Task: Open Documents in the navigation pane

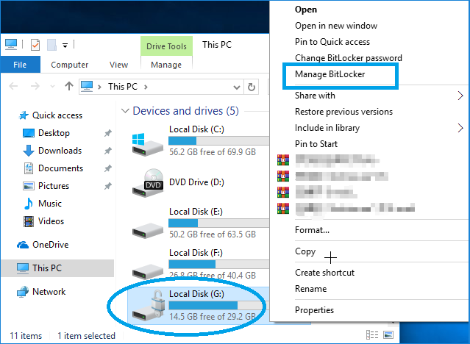Action: [x=60, y=168]
